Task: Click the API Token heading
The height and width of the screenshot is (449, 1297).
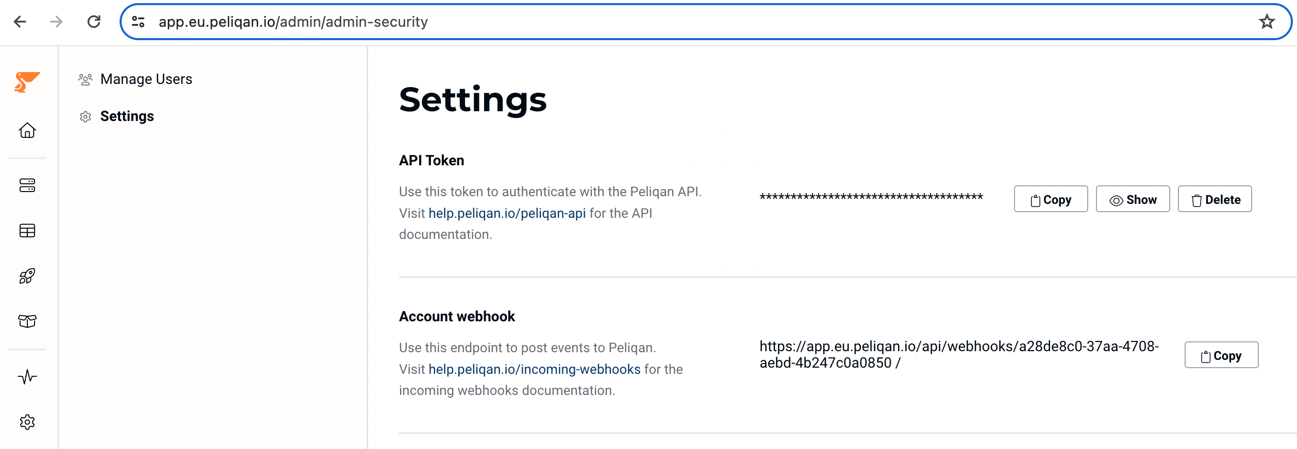Action: [431, 161]
